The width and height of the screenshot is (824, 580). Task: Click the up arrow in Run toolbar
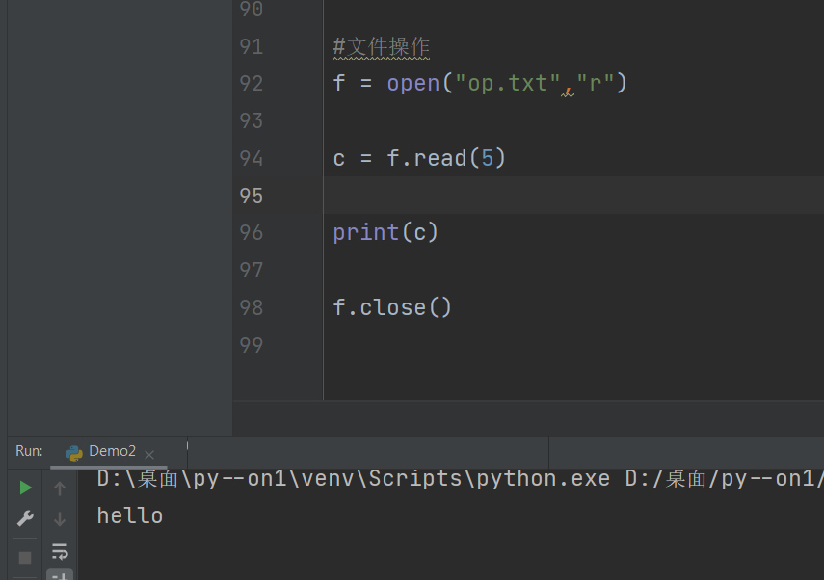(60, 488)
